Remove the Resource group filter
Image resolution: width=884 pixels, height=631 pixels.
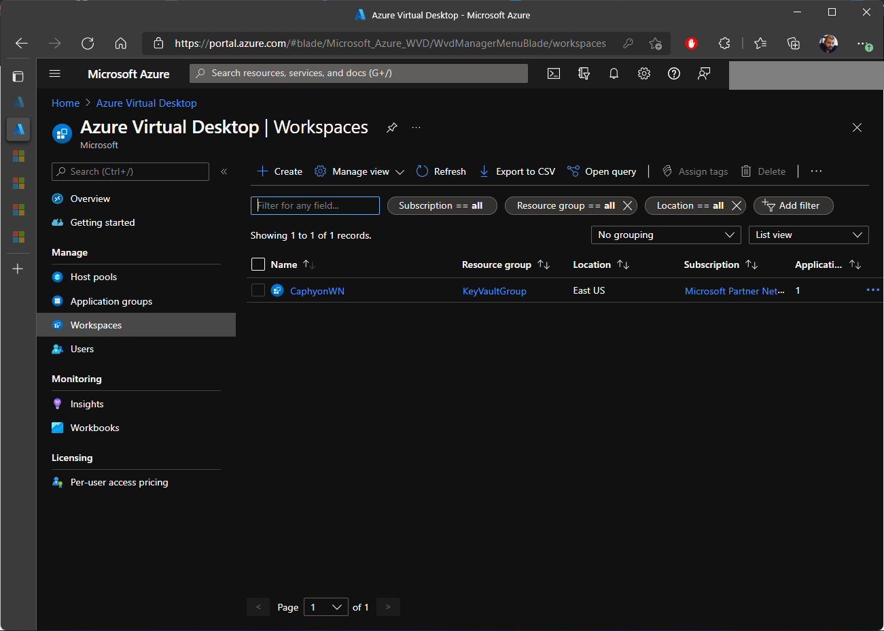[x=627, y=206]
